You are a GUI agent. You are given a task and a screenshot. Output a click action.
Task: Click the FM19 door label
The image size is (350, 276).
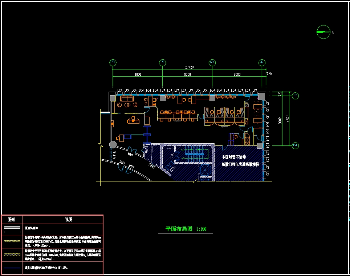(x=113, y=155)
